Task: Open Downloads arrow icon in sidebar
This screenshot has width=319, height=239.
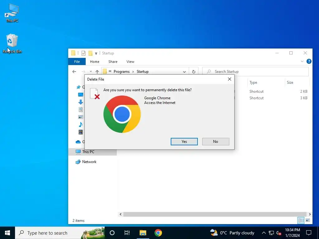Action: [x=81, y=102]
